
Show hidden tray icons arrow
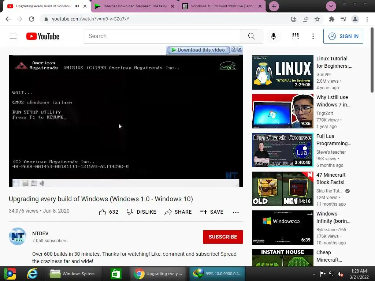[x=314, y=274]
